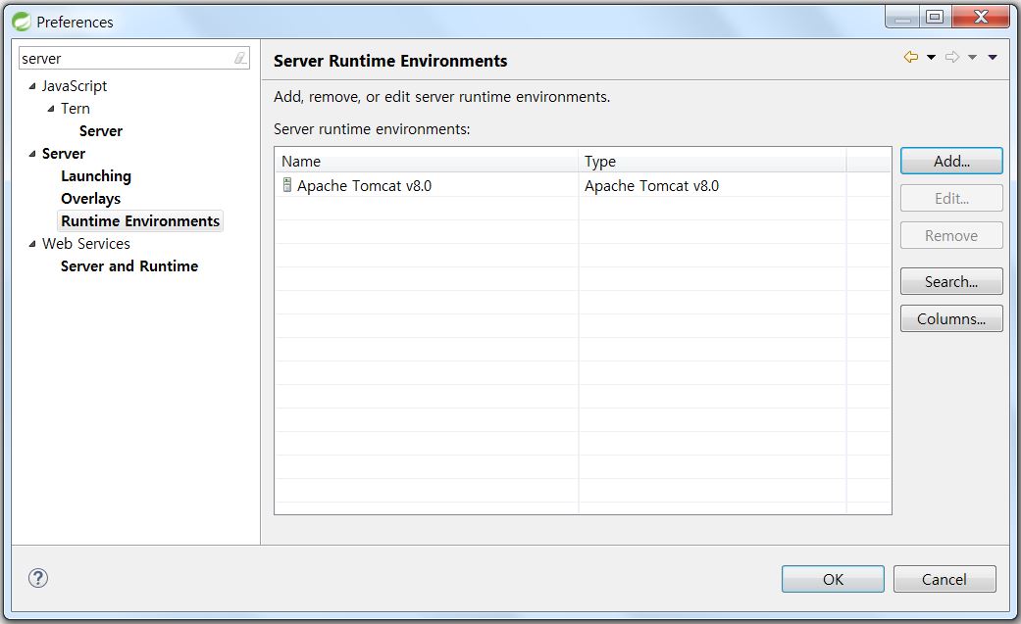Open forward navigation history dropdown arrow
1021x624 pixels.
[972, 57]
